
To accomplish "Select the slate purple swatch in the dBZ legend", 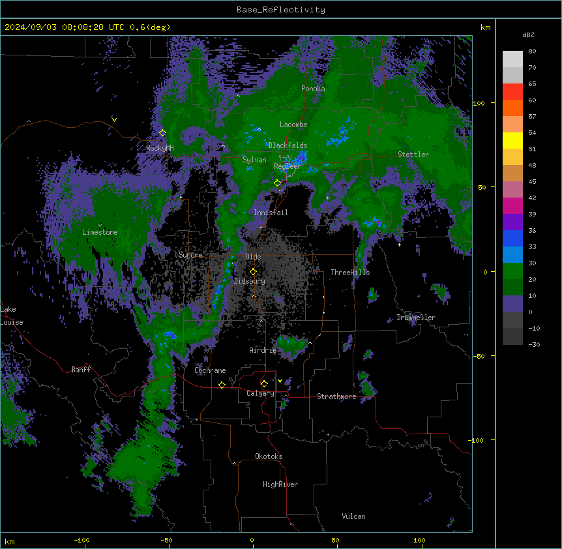I will (x=512, y=304).
